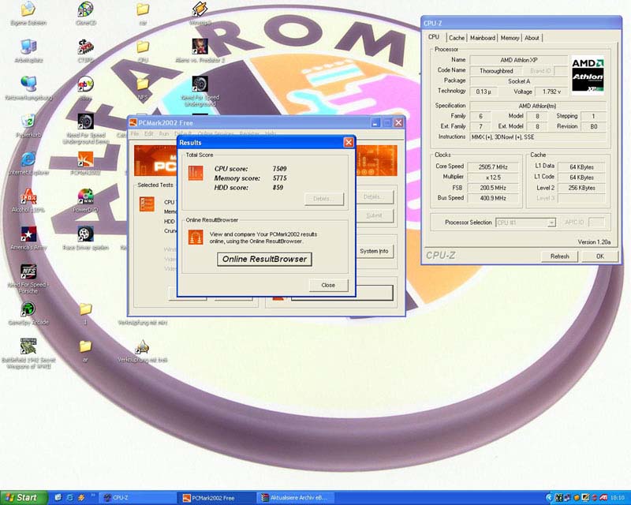
Task: Click the OK button in CPU-Z
Action: point(600,256)
